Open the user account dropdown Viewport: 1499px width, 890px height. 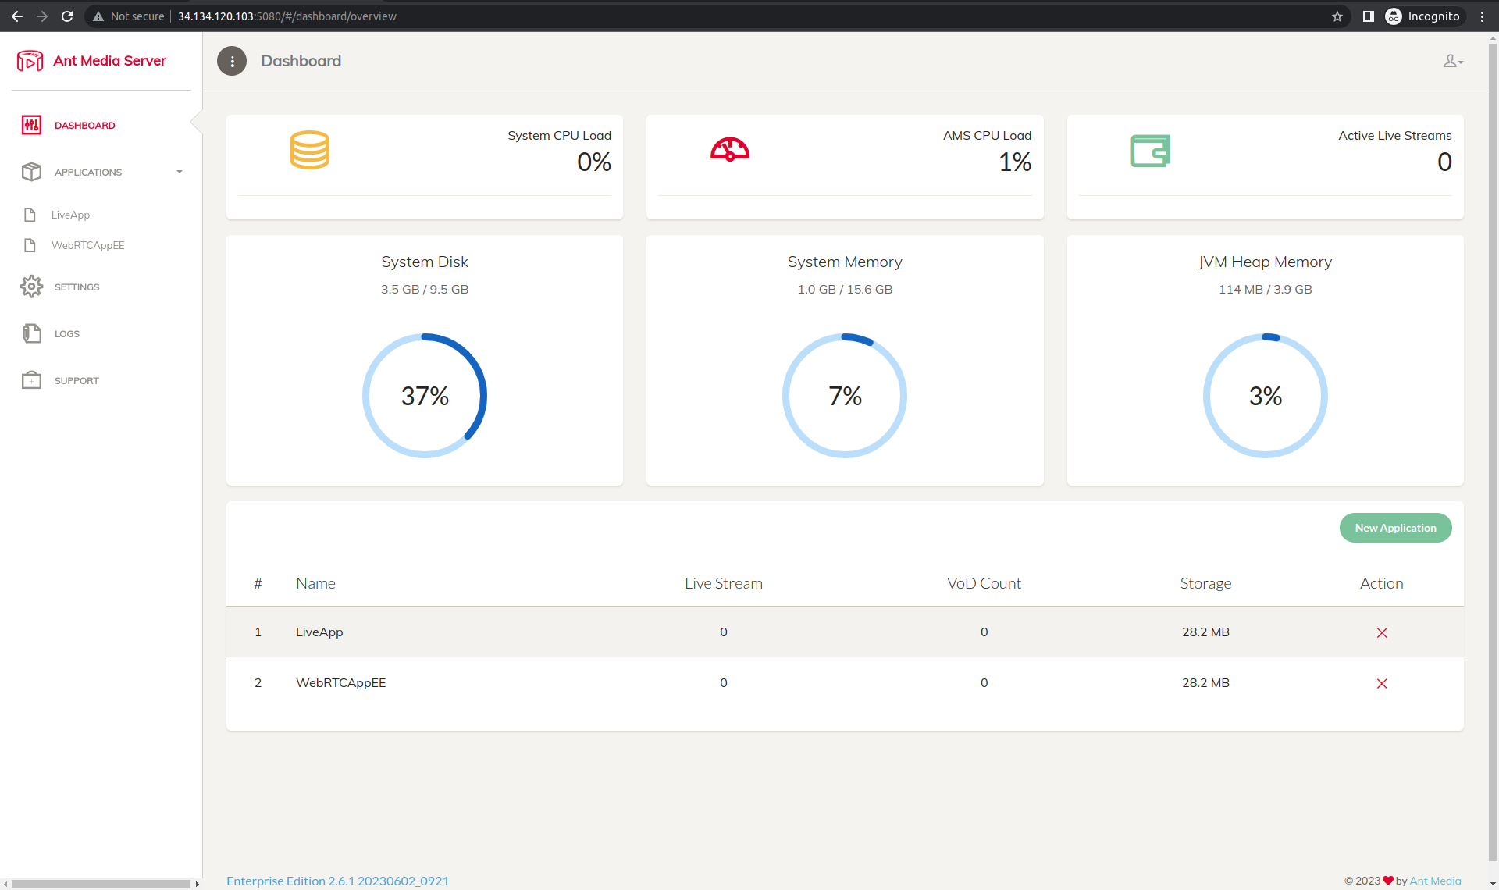(x=1453, y=61)
